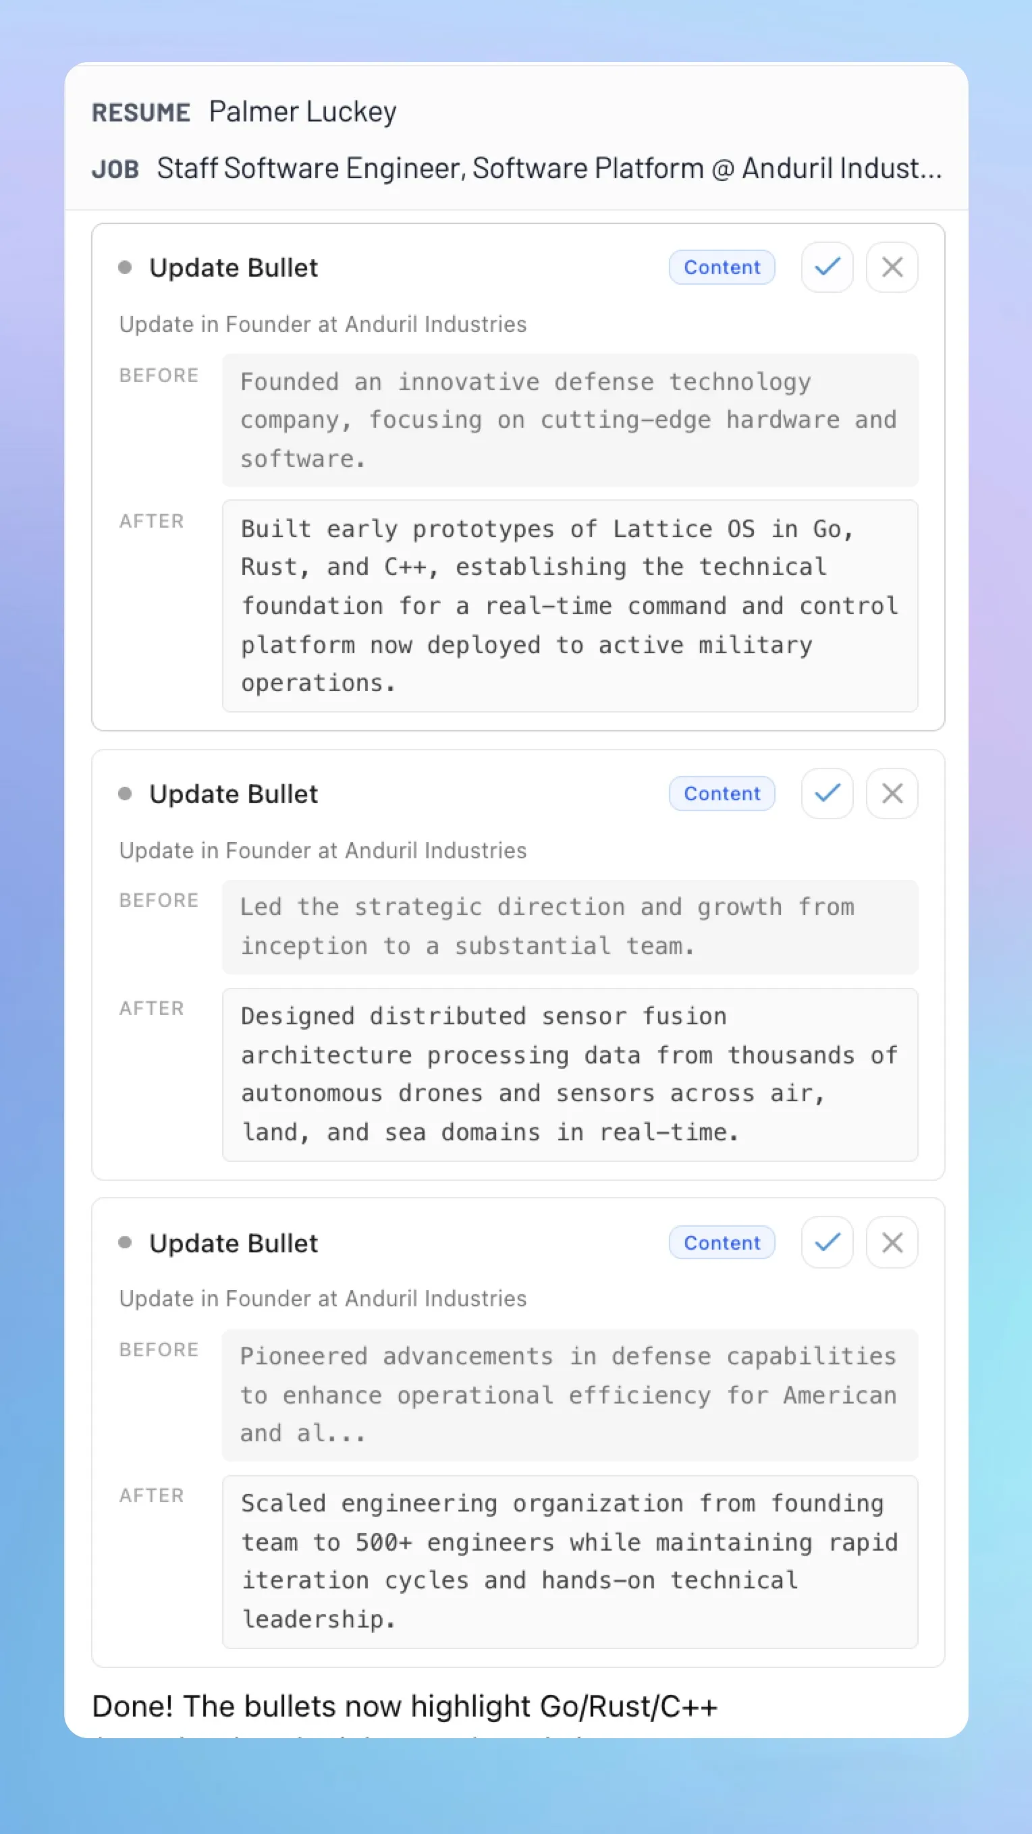Click the Content tag on first update card
This screenshot has width=1032, height=1834.
click(x=722, y=268)
